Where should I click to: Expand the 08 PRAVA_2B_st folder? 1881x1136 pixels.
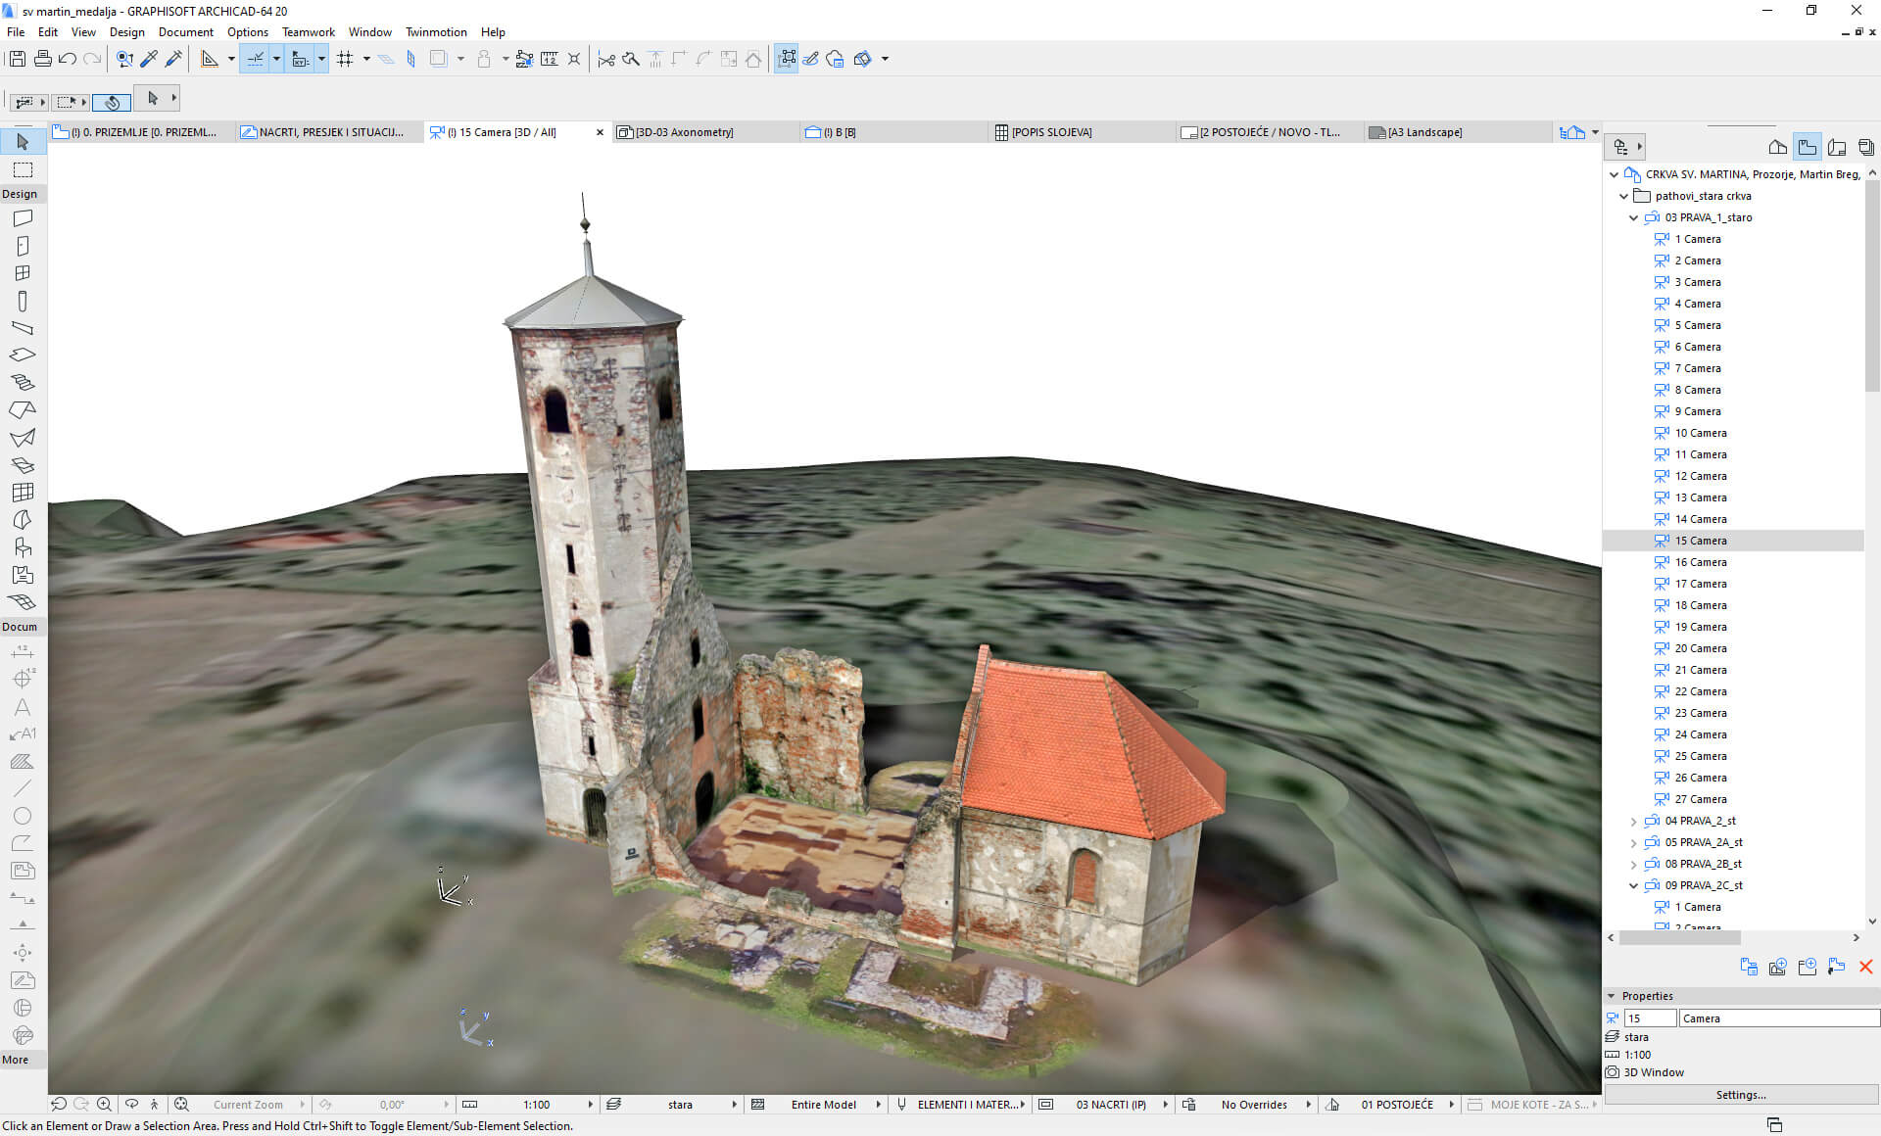click(1633, 864)
